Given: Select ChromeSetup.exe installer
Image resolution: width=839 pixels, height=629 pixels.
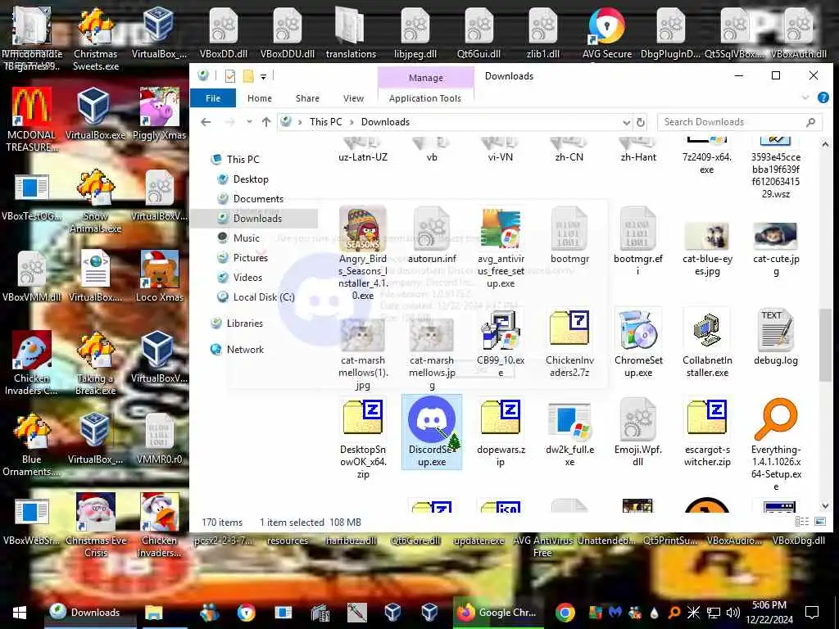Looking at the screenshot, I should [x=637, y=343].
